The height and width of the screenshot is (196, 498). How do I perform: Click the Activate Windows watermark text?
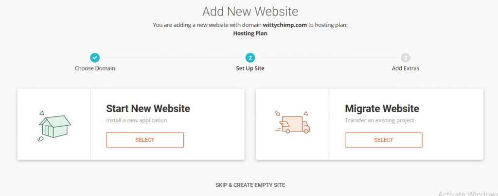coord(468,193)
